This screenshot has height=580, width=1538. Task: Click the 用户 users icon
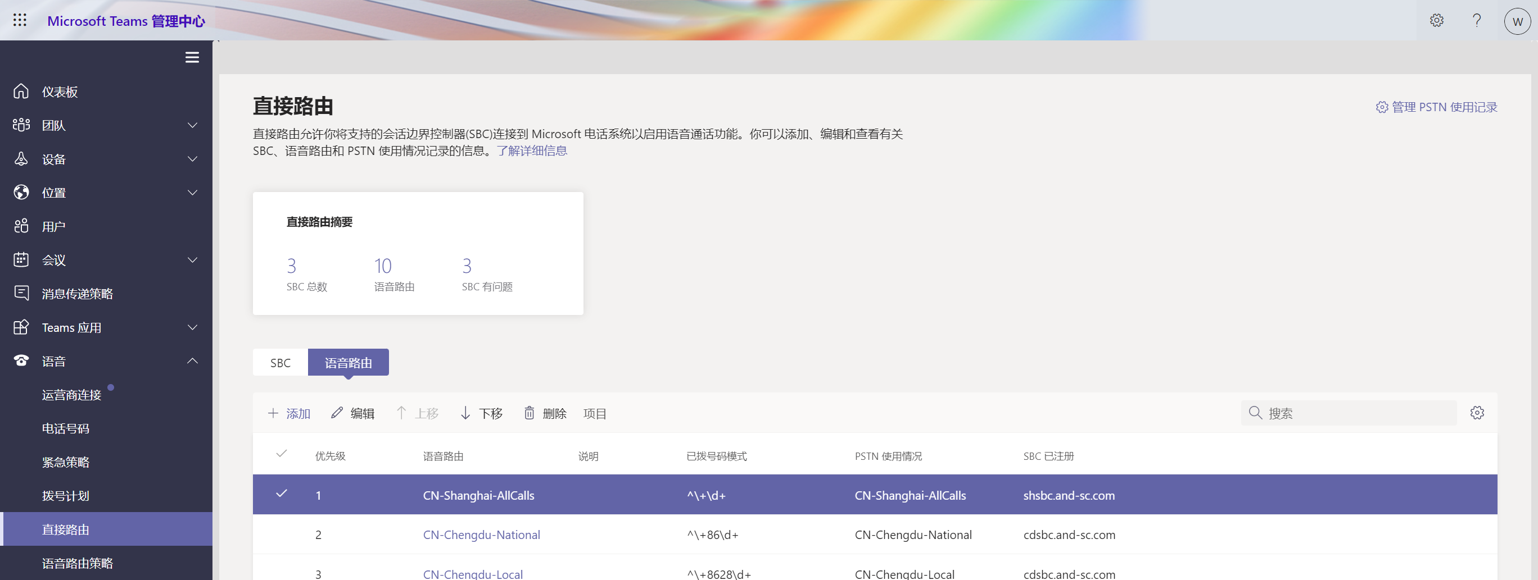(21, 226)
